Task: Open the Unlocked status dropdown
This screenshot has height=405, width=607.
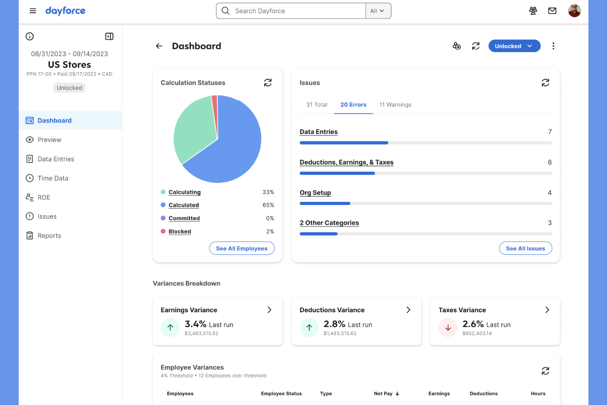Action: [x=514, y=46]
